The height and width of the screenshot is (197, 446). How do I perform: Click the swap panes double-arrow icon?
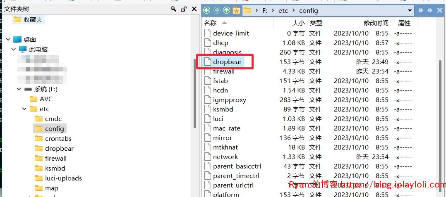point(430,10)
